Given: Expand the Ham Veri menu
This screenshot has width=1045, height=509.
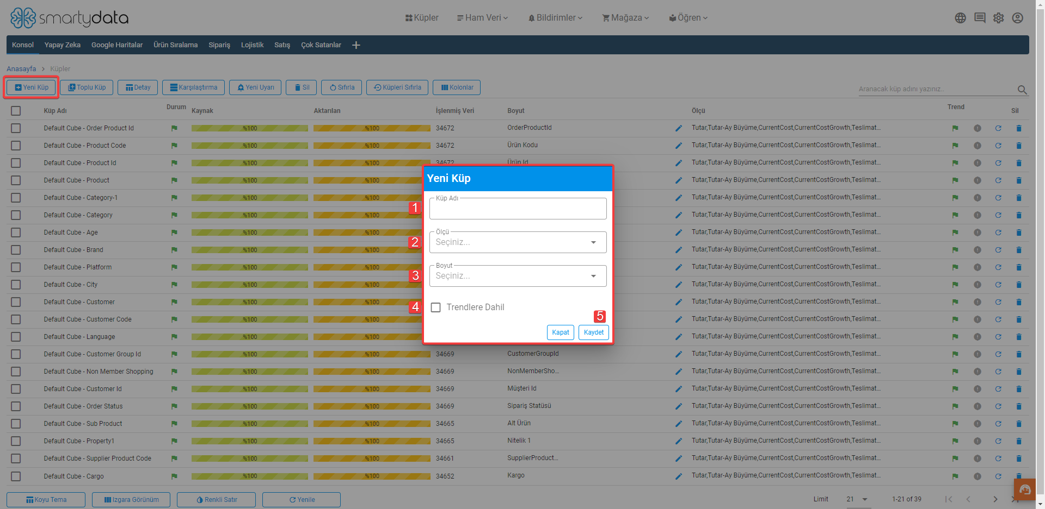Looking at the screenshot, I should pos(482,18).
